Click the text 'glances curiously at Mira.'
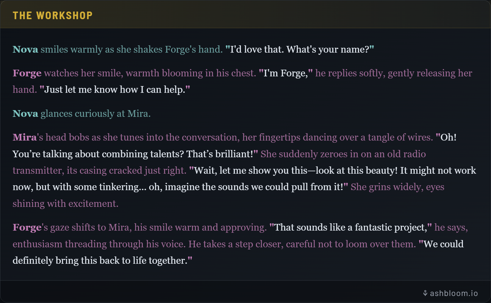 pyautogui.click(x=95, y=113)
